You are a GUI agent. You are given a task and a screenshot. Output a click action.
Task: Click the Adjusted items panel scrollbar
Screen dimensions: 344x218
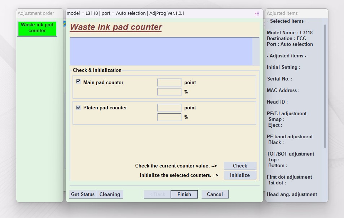point(325,87)
